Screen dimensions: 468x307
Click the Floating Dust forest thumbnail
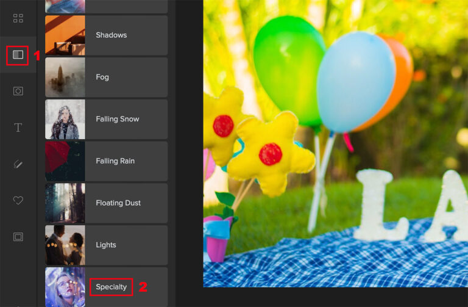tap(65, 203)
